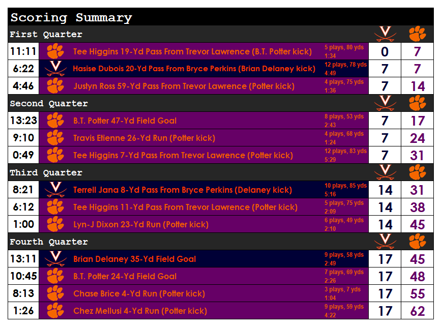Click Clemson paw beside Lyn-J Dixon run

click(55, 224)
